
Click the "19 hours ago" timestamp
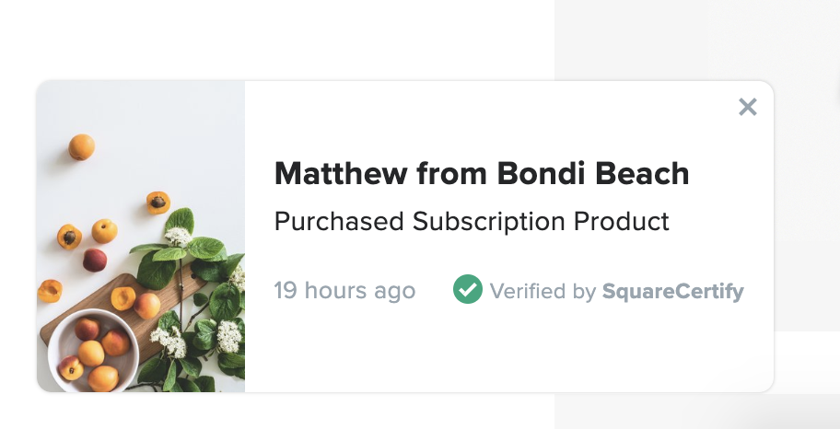[x=344, y=291]
